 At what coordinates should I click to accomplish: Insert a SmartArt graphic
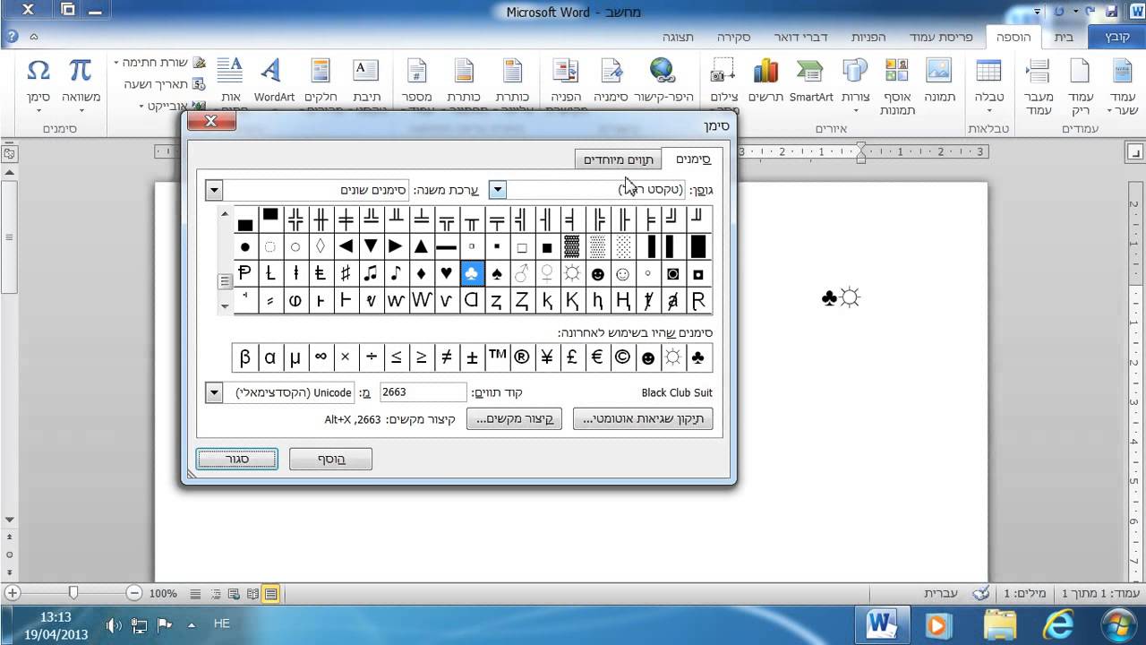click(x=810, y=82)
